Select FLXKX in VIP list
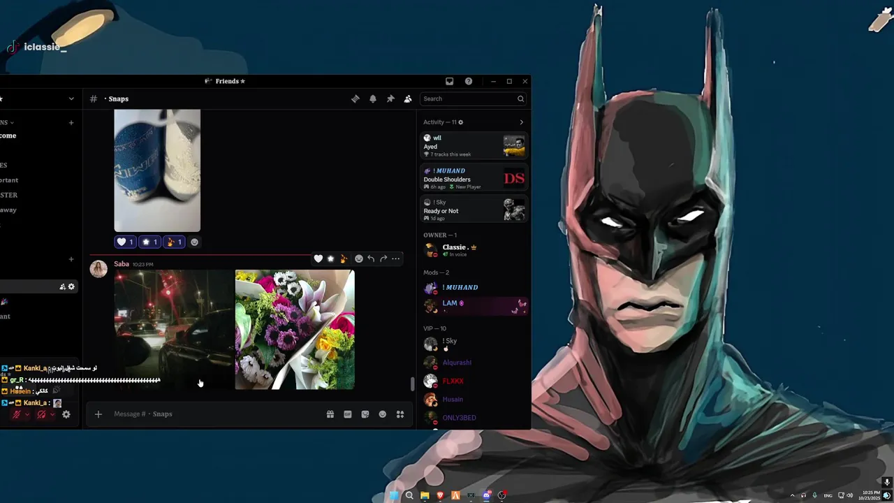The width and height of the screenshot is (894, 503). tap(474, 381)
